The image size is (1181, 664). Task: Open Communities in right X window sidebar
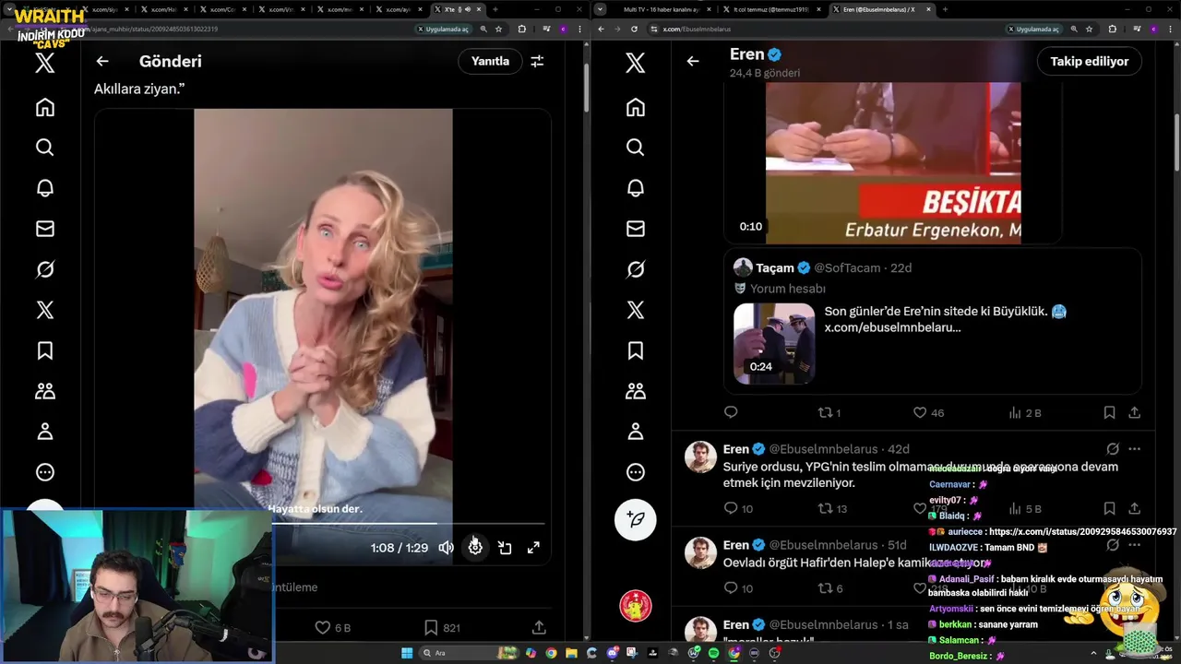(635, 391)
